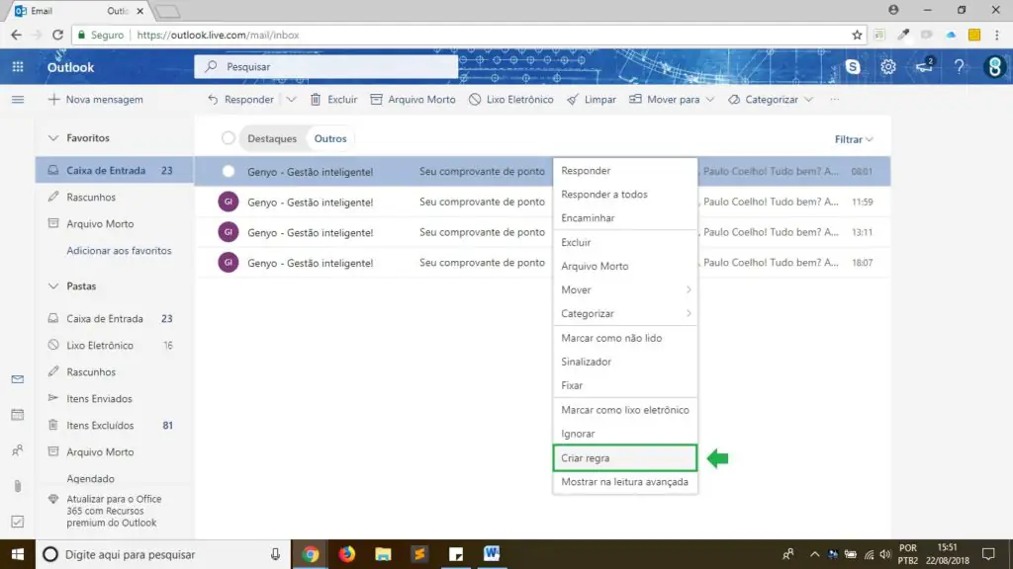Viewport: 1013px width, 569px height.
Task: Open File Explorer from the taskbar
Action: (x=383, y=554)
